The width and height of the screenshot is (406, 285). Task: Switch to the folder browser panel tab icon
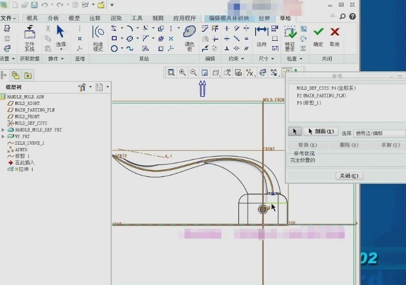16,76
